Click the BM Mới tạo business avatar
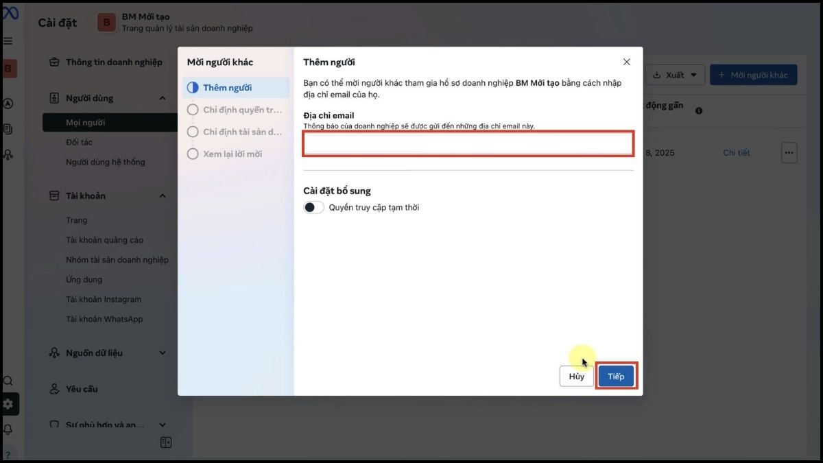The width and height of the screenshot is (823, 463). coord(106,22)
